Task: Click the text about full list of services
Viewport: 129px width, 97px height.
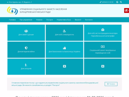Action: [55, 84]
